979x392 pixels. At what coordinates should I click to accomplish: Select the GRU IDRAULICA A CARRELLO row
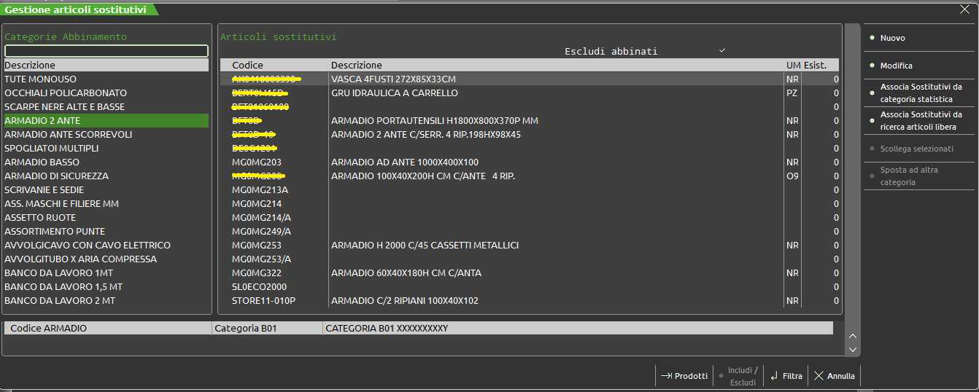(x=394, y=93)
